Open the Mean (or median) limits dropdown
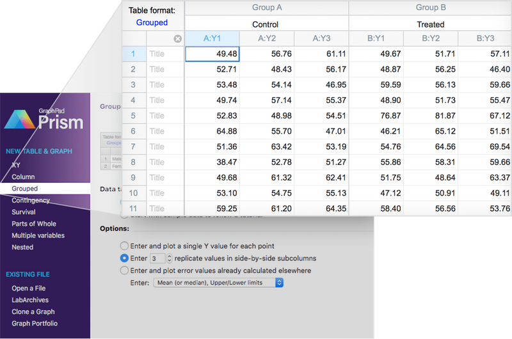Screen dimensions: 512x339 [x=218, y=283]
